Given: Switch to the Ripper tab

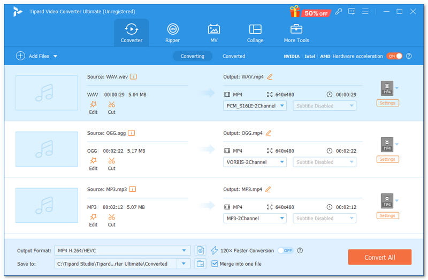Looking at the screenshot, I should (x=172, y=33).
